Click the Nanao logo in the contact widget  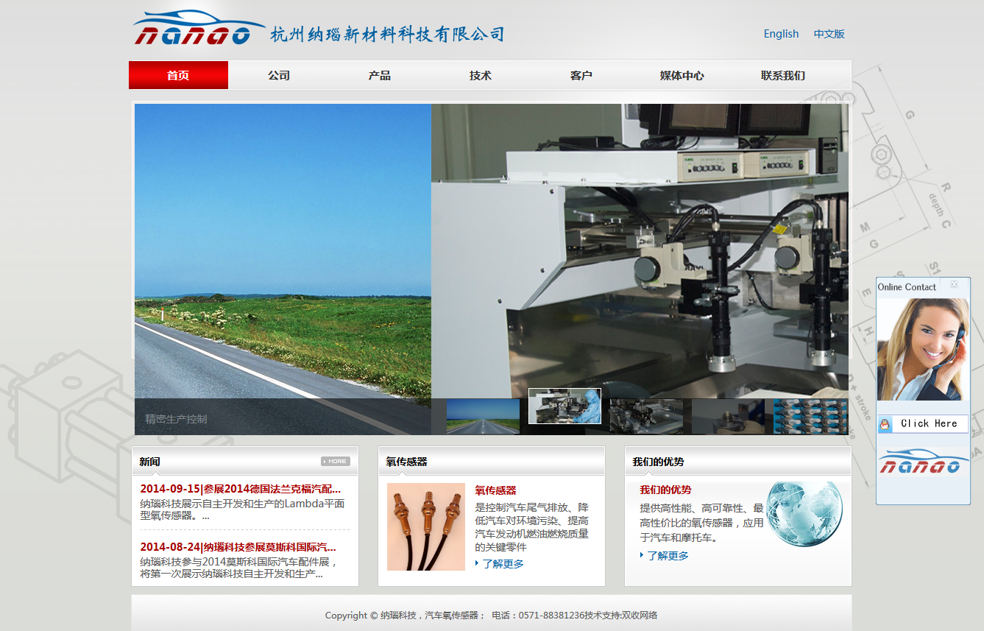[923, 463]
